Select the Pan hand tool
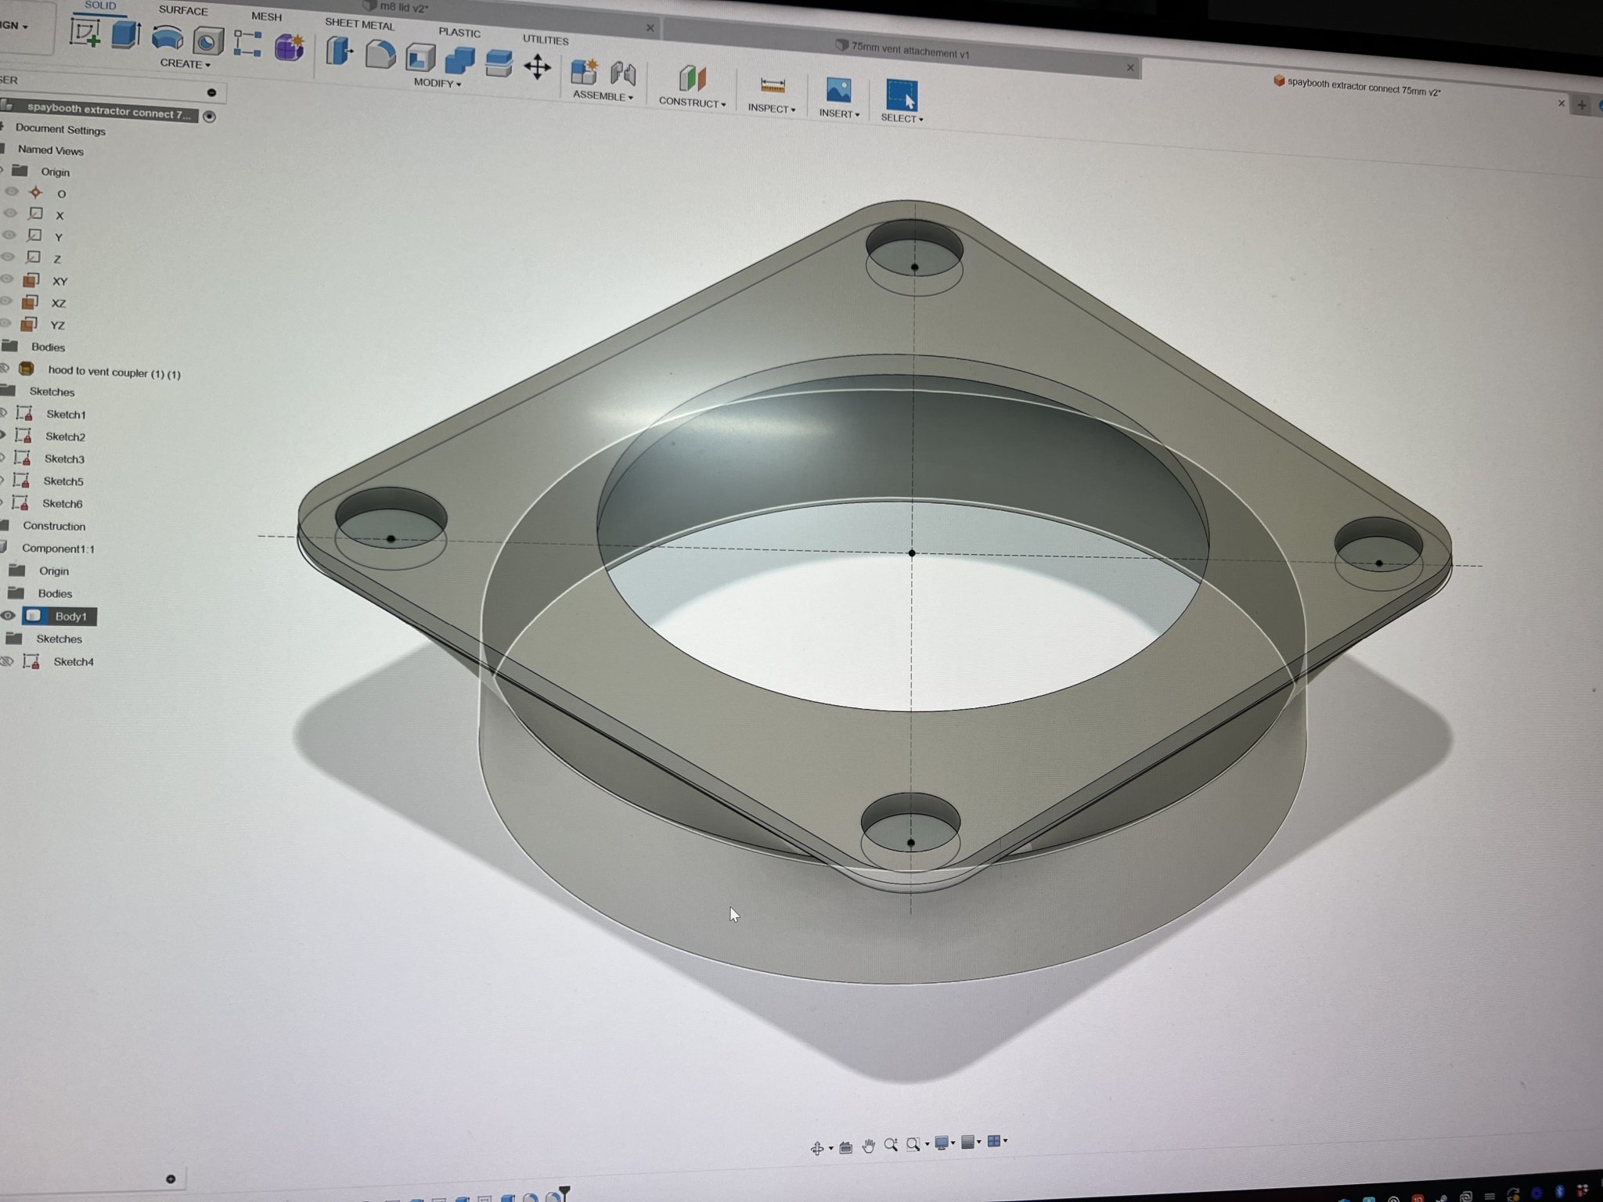Screen dimensions: 1603x1202 868,1146
